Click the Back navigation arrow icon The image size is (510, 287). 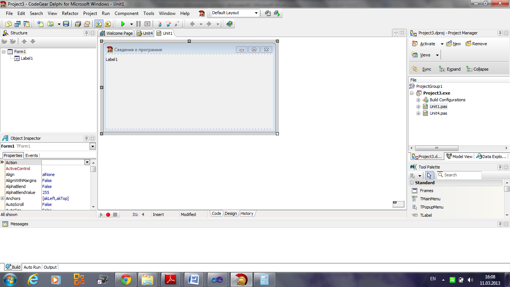click(192, 24)
